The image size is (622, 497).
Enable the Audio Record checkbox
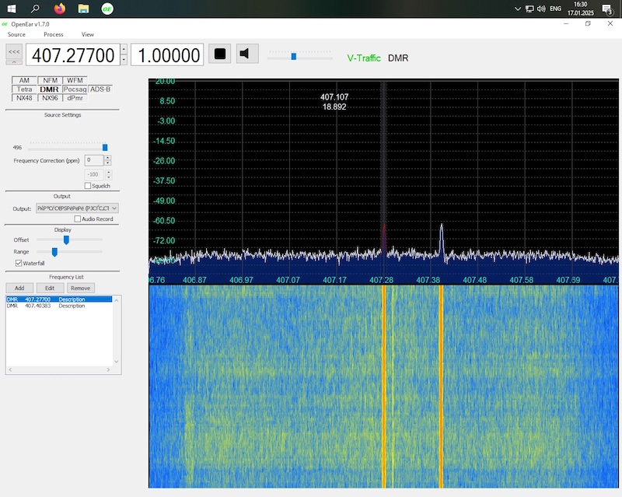pos(78,219)
